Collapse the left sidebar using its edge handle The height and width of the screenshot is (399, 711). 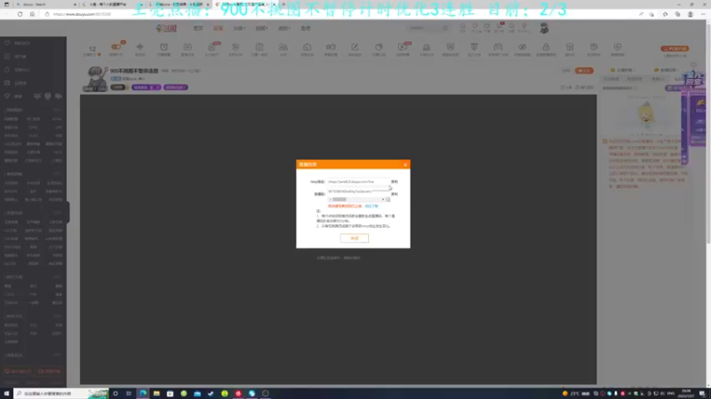(x=68, y=212)
